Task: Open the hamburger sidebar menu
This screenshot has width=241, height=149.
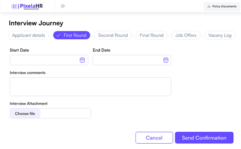Action: tap(63, 6)
